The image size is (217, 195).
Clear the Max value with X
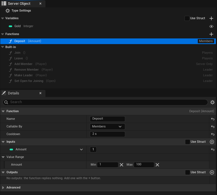157,165
